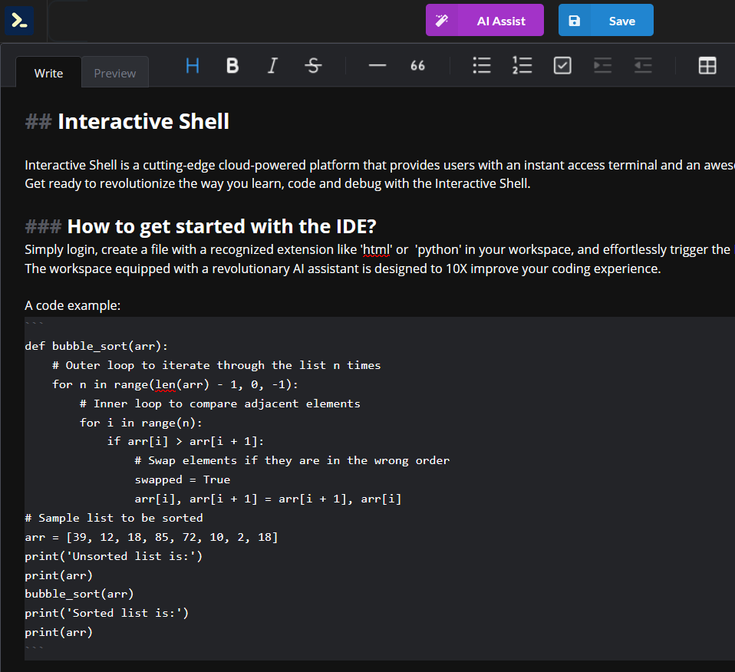Apply strikethrough formatting
The width and height of the screenshot is (735, 672).
coord(313,66)
